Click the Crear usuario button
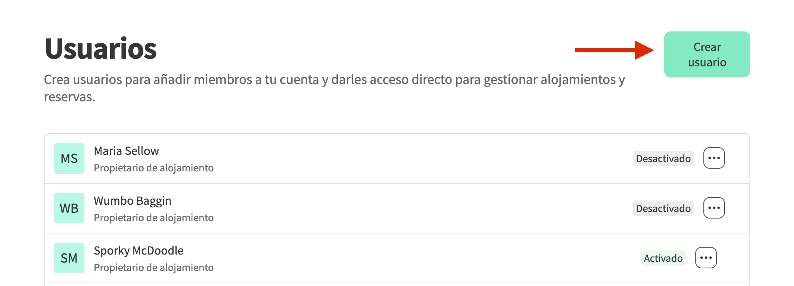 click(707, 54)
